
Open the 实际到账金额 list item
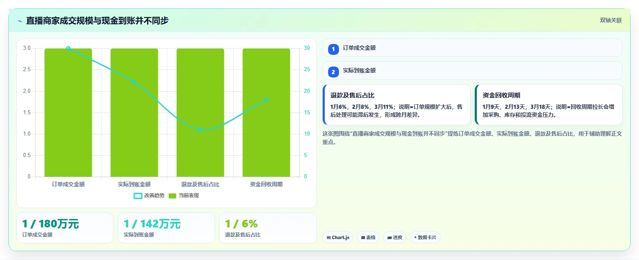coord(472,70)
